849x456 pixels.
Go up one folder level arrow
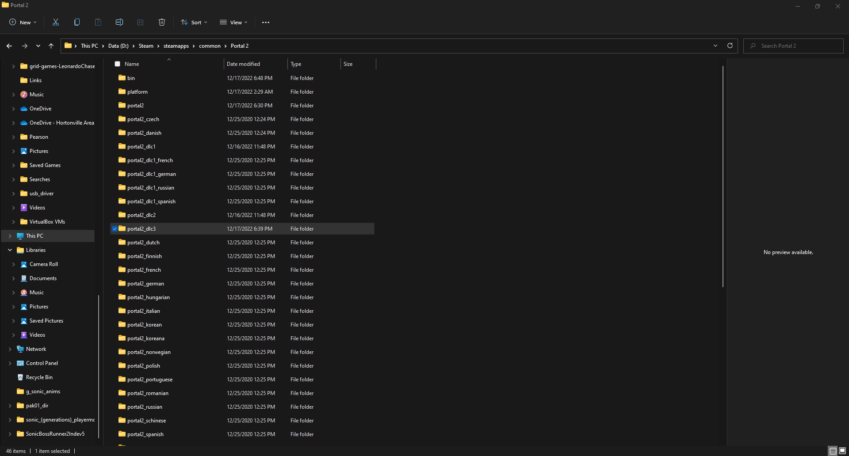point(51,46)
